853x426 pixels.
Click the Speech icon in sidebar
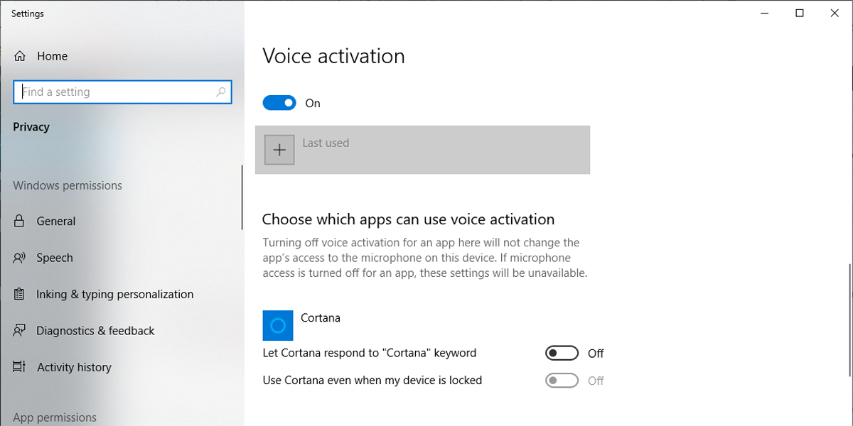(x=20, y=258)
